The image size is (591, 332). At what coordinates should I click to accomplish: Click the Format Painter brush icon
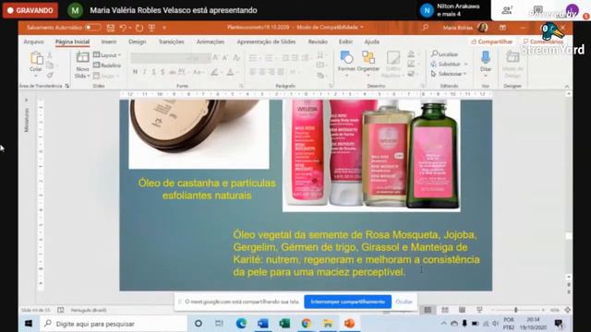(50, 76)
